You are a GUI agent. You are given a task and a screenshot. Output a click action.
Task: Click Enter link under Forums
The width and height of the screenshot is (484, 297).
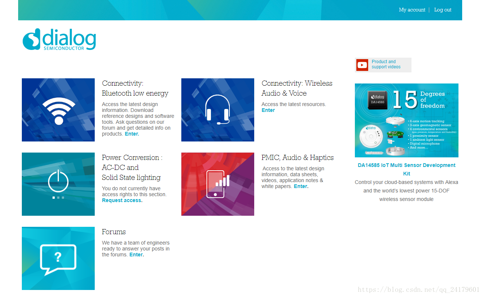click(137, 255)
